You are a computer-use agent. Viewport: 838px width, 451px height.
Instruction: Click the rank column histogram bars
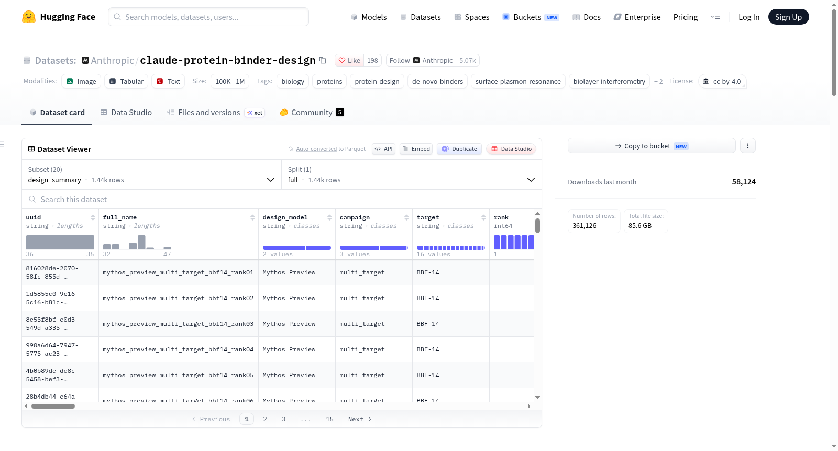pos(514,242)
